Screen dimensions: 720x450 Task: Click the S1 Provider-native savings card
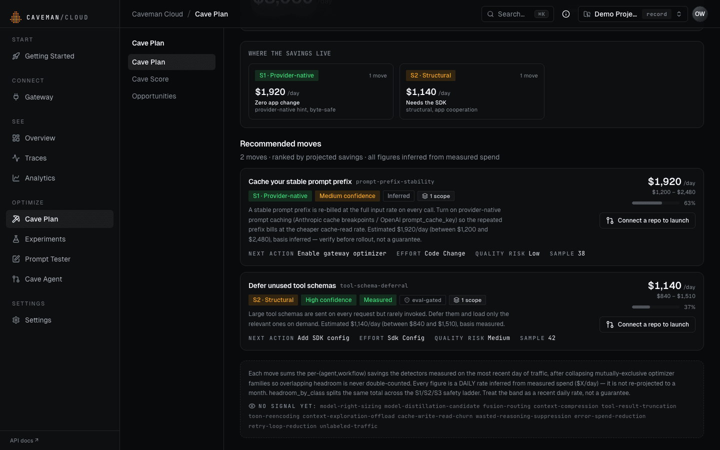[x=321, y=91]
